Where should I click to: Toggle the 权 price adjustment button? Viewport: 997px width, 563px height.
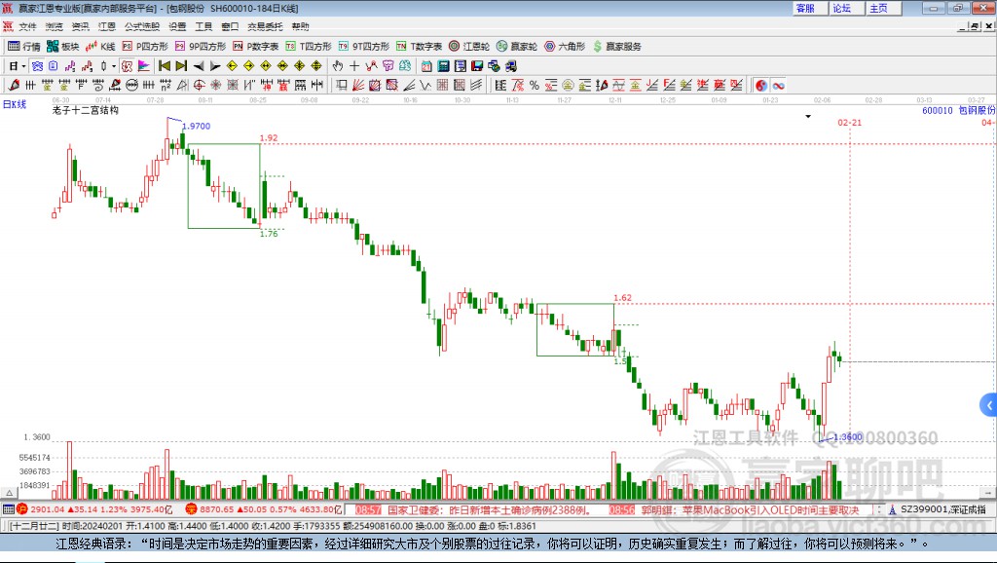[x=128, y=65]
